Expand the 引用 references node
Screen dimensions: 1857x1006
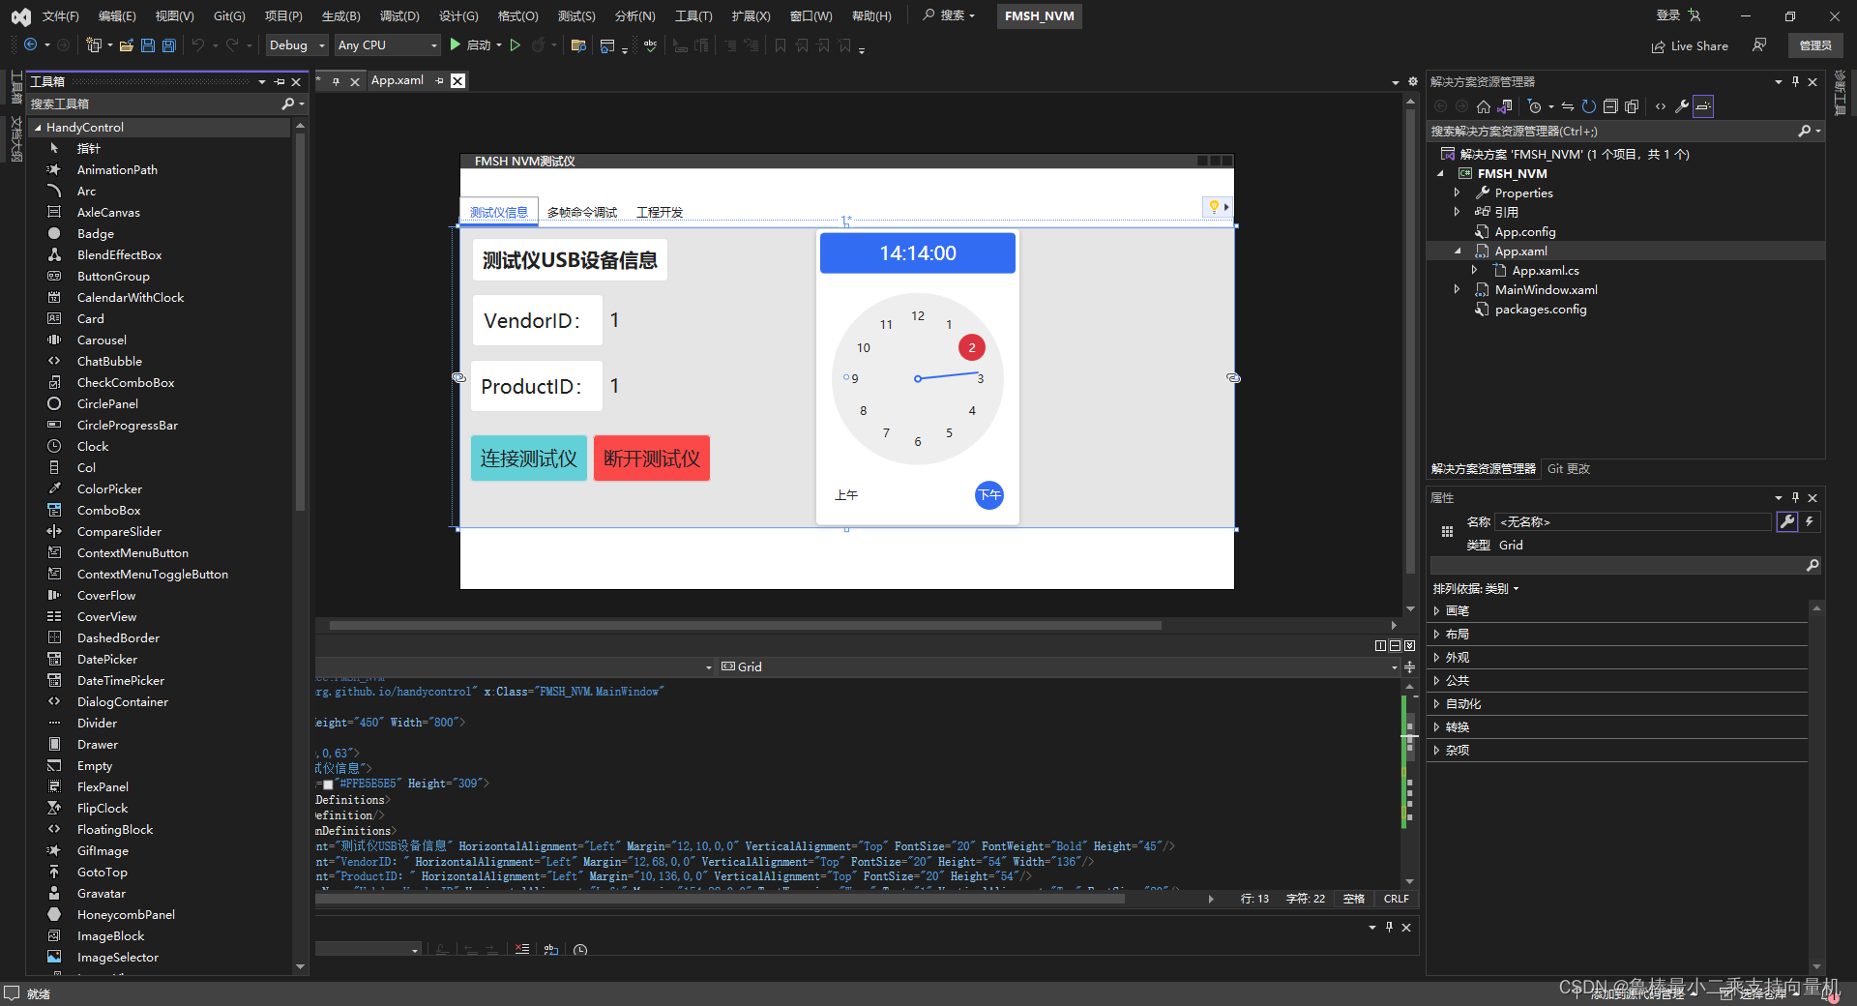pyautogui.click(x=1457, y=212)
